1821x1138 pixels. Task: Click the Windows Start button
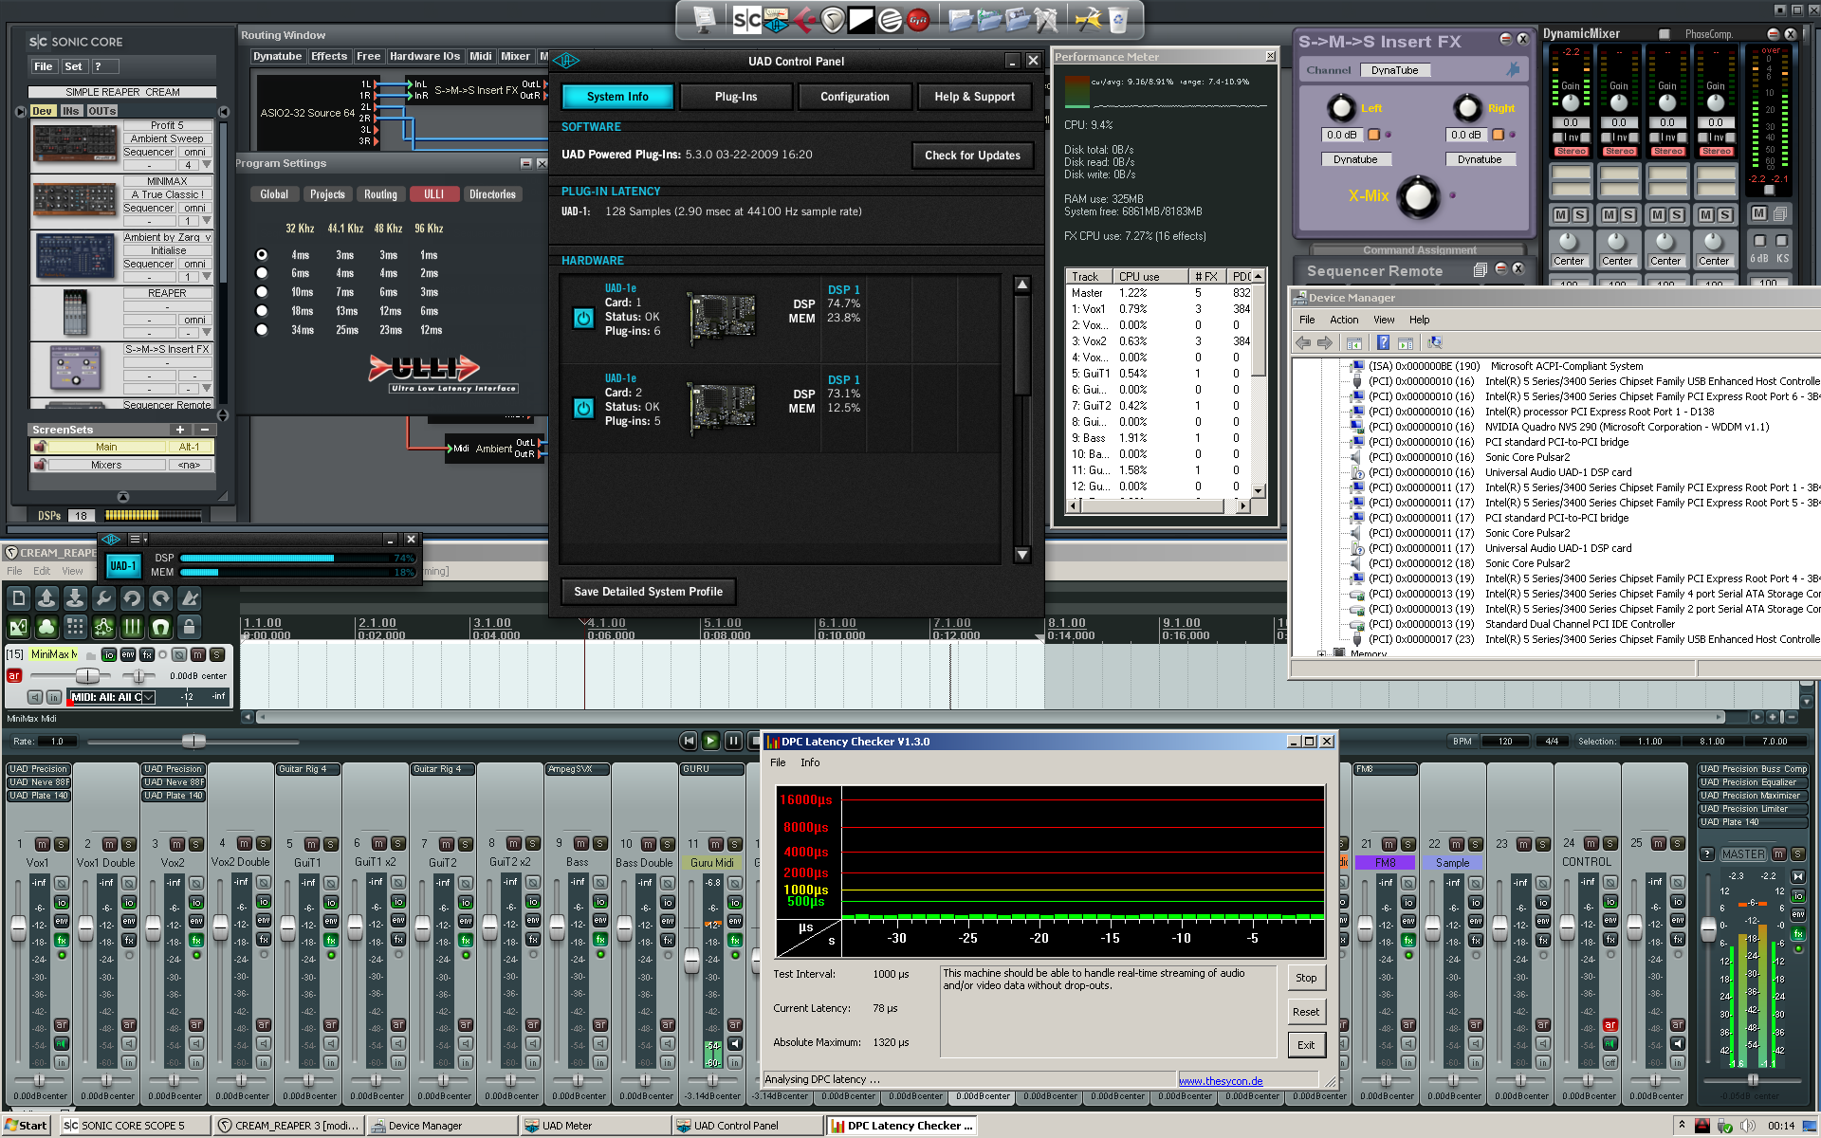[26, 1126]
